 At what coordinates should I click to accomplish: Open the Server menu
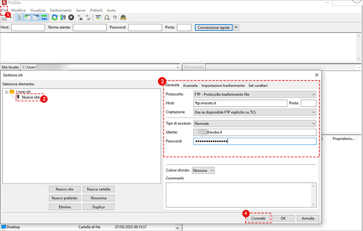[x=81, y=10]
